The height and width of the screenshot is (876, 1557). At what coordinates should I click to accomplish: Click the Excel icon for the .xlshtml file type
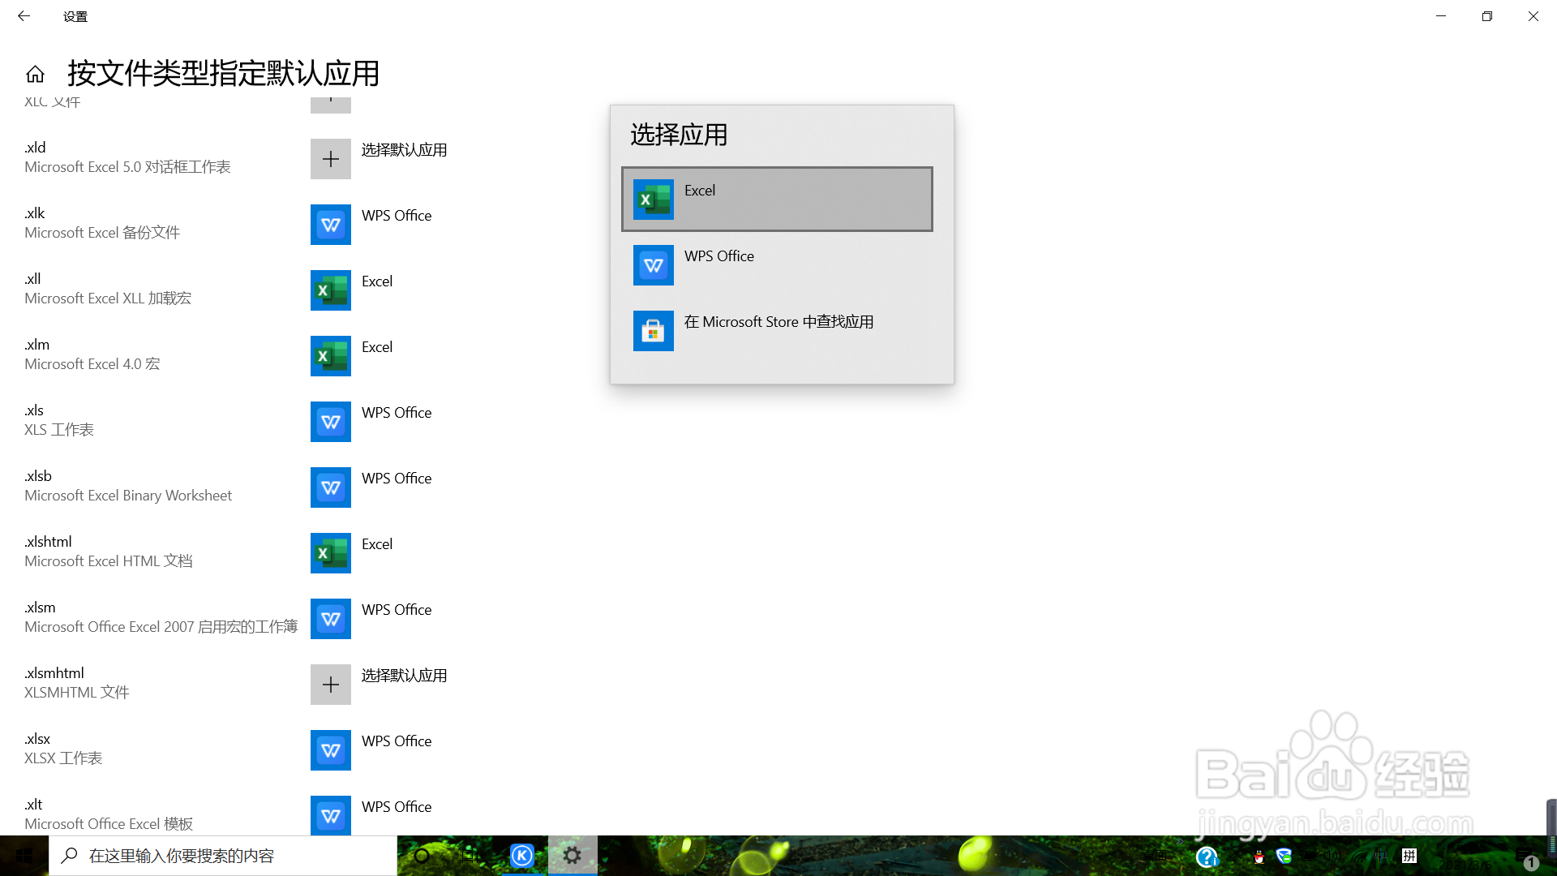[x=330, y=553]
